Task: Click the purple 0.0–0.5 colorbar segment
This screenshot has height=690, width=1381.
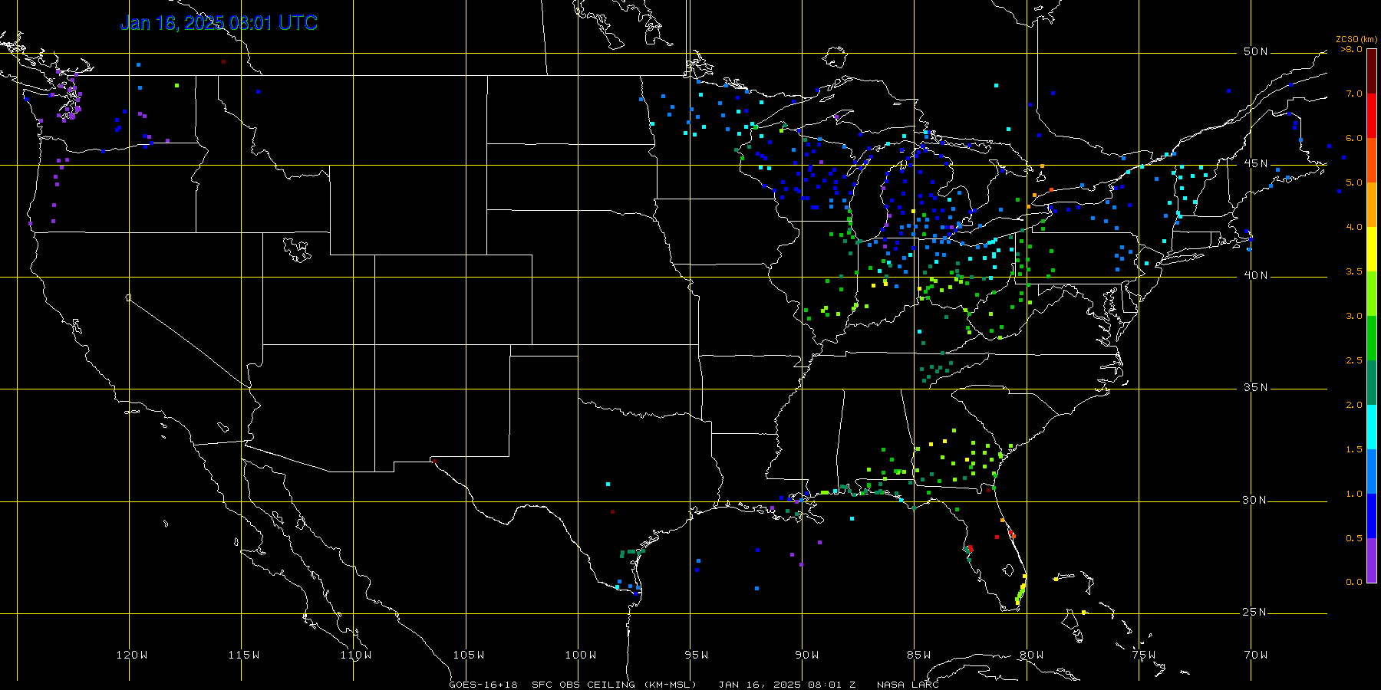Action: coord(1371,560)
